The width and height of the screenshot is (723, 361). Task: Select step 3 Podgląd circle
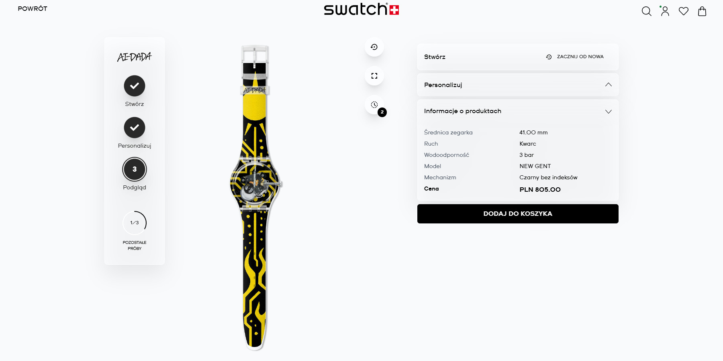[135, 169]
